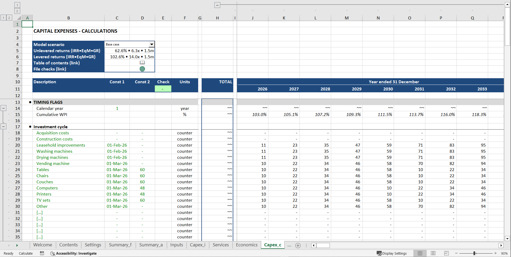Open the Base case scenario dropdown

click(152, 44)
